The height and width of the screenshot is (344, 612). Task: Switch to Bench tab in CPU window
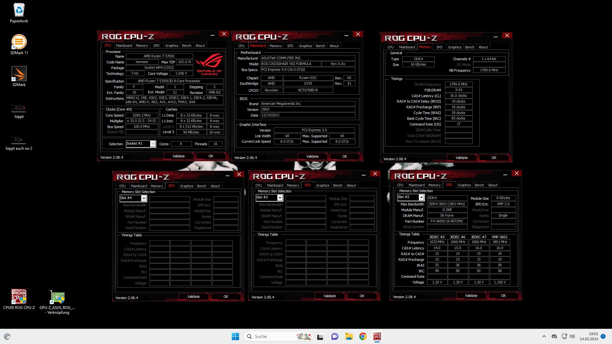coord(186,46)
